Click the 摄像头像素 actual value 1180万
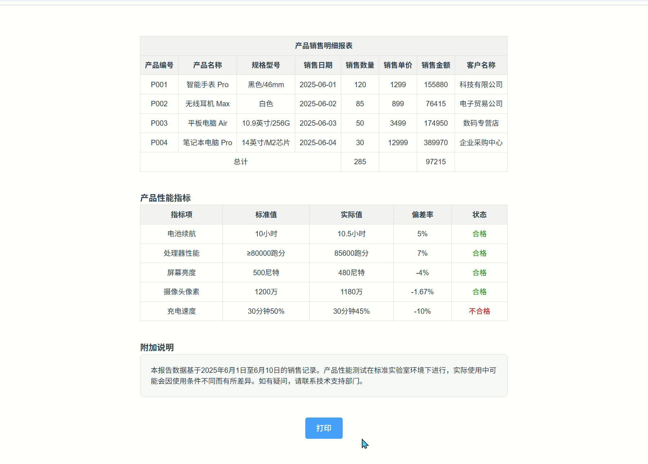The width and height of the screenshot is (648, 464). [x=351, y=292]
